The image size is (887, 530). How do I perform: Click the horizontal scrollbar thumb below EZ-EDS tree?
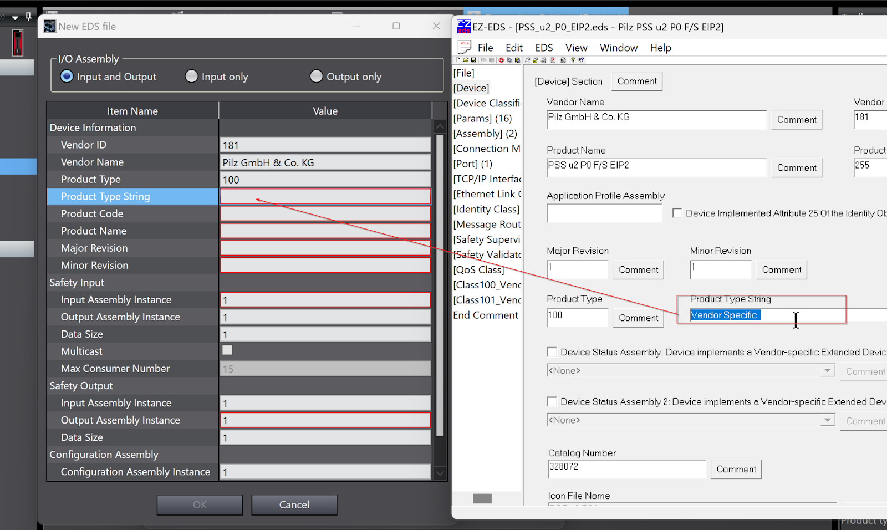pyautogui.click(x=482, y=498)
